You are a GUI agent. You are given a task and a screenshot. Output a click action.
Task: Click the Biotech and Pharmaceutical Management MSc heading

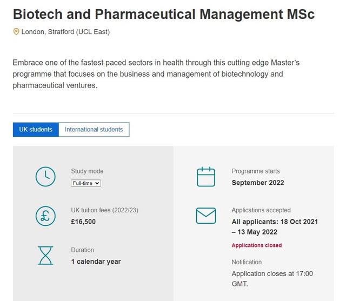164,14
